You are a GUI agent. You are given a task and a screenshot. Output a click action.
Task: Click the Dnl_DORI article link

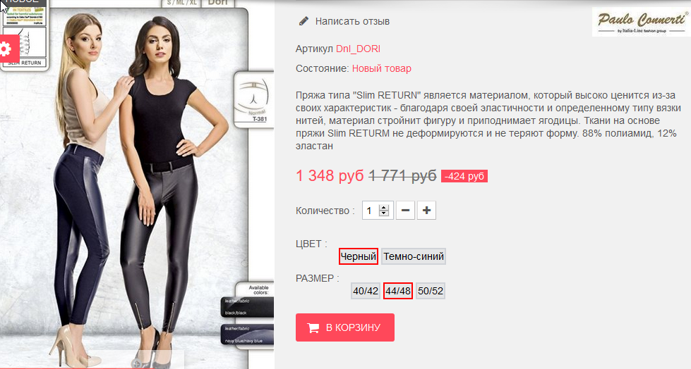point(358,49)
